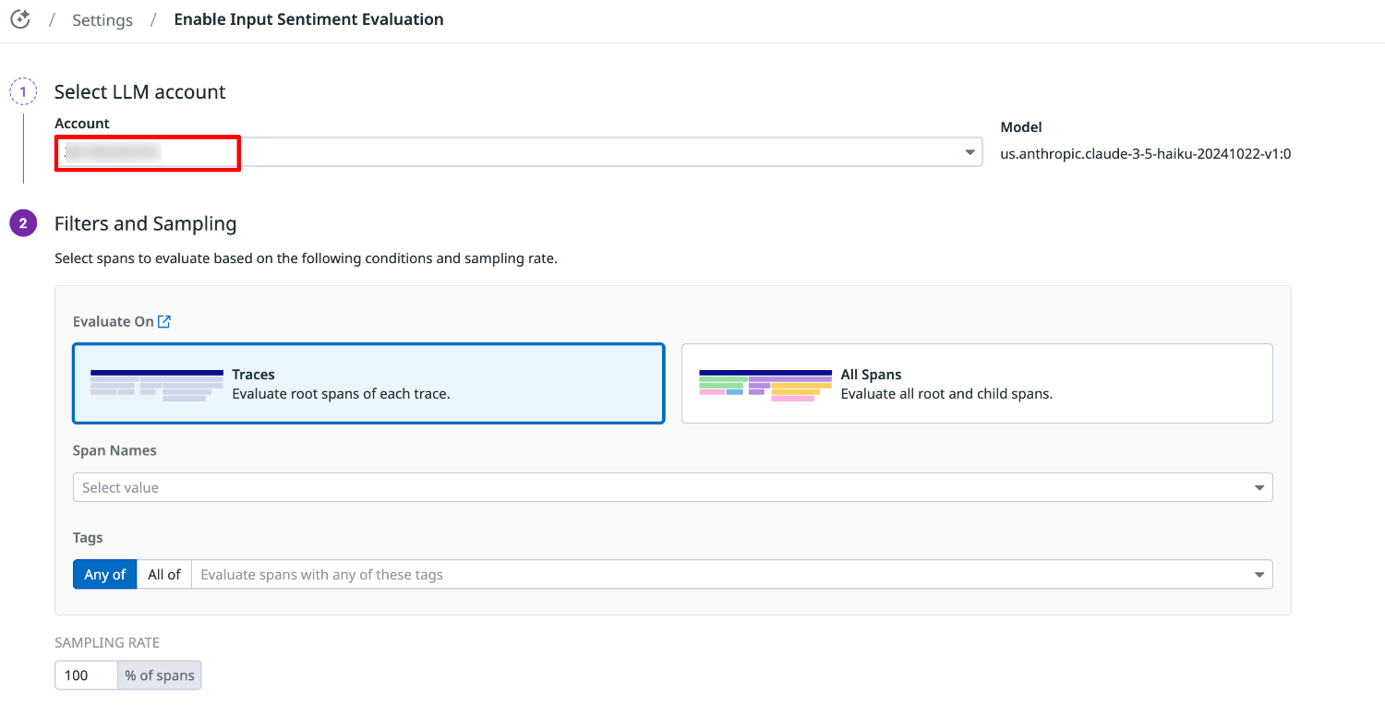Switch tags filter to Any of
Screen dimensions: 1385x717
click(x=104, y=574)
